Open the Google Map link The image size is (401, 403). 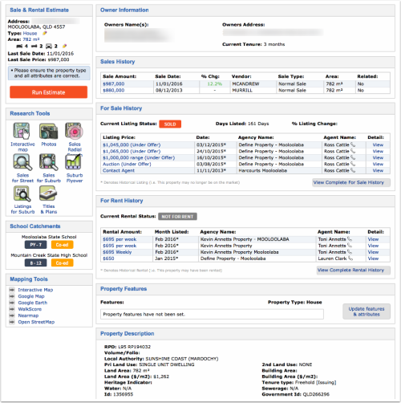31,296
